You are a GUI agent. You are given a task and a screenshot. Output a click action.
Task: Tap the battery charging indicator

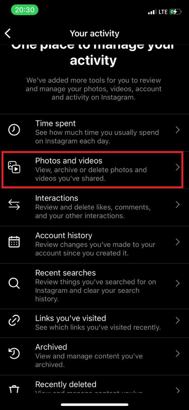point(175,12)
